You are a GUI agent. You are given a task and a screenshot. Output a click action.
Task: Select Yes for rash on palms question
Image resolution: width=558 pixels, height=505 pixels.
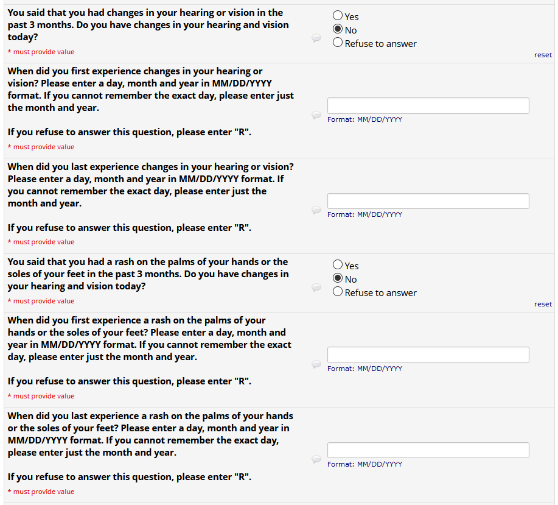338,264
